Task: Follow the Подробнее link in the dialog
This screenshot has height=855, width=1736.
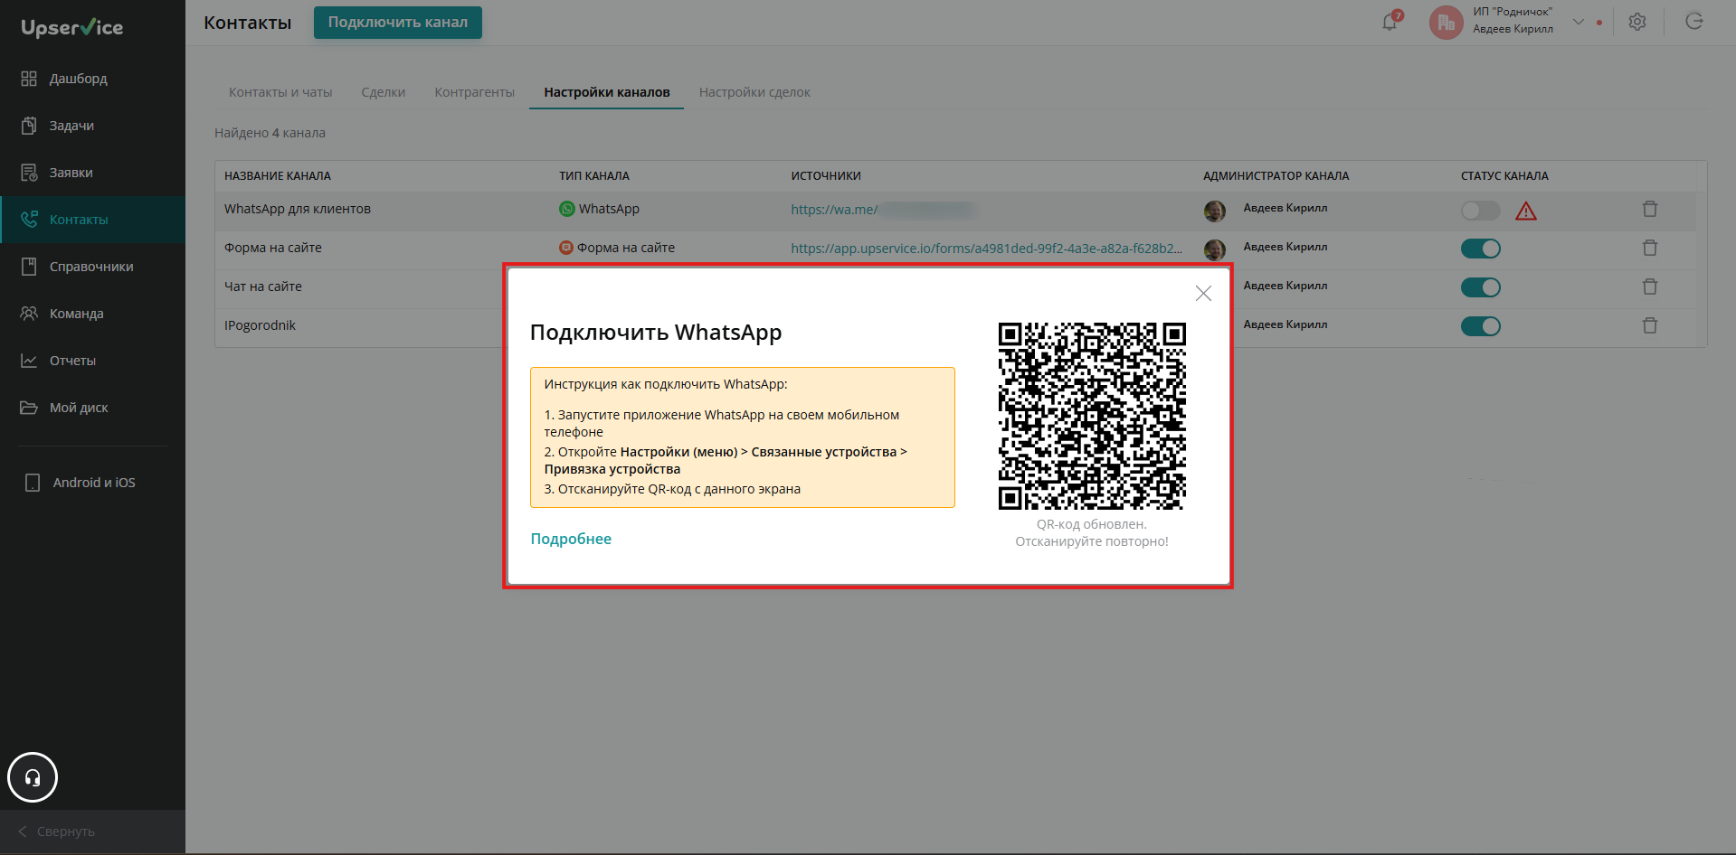Action: [x=571, y=539]
